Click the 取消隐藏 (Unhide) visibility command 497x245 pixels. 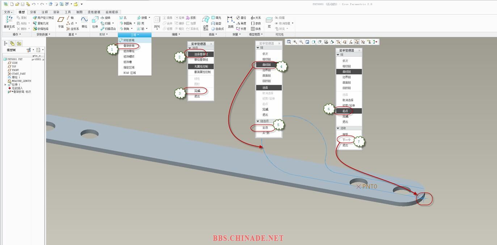(x=283, y=23)
